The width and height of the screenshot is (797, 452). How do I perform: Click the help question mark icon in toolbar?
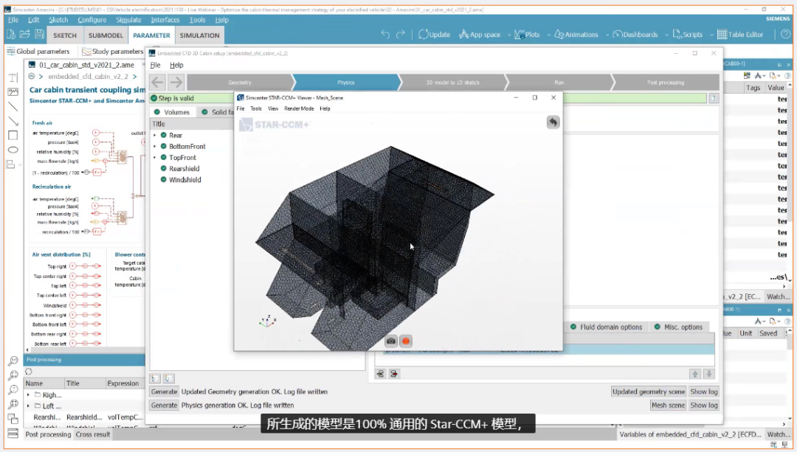coord(785,35)
